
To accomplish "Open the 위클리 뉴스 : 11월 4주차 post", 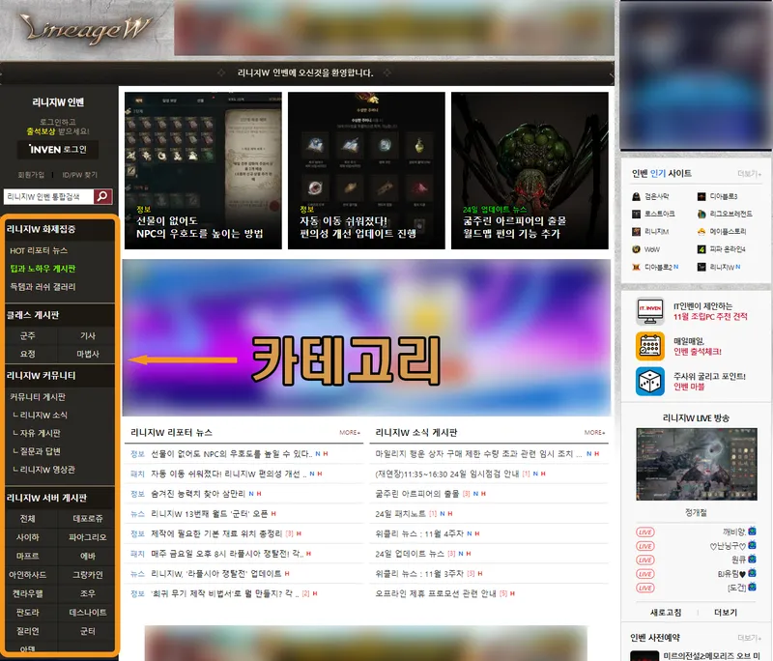I will point(419,533).
